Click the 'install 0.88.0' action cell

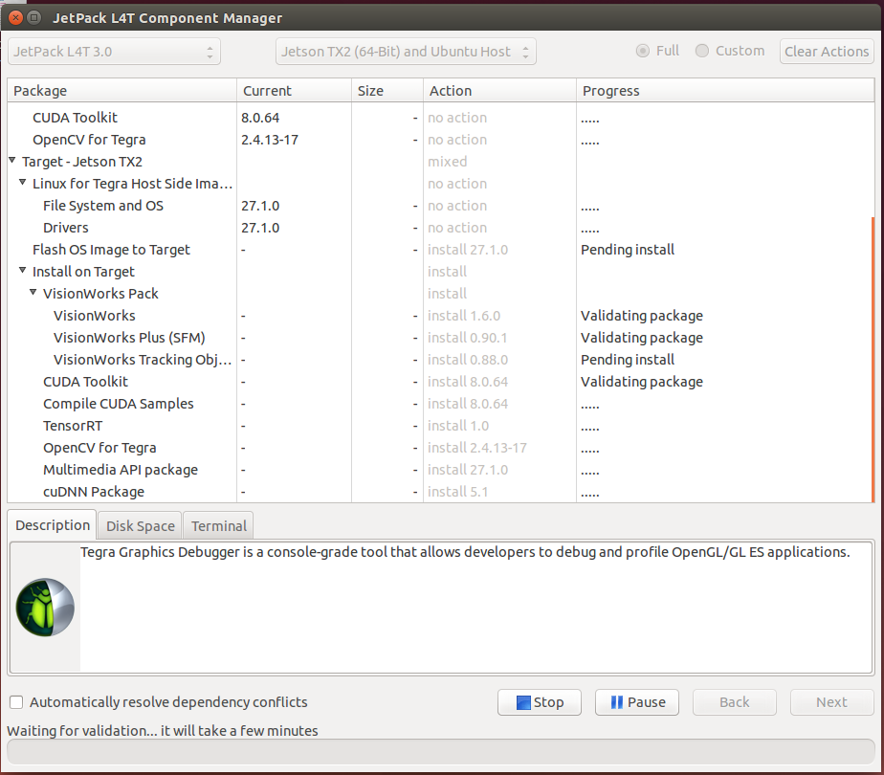click(x=468, y=359)
